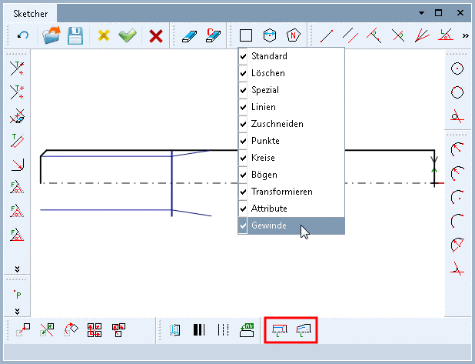
Task: Select the arc sector tool
Action: (457, 245)
